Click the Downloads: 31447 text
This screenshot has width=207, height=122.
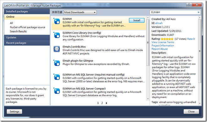click(x=163, y=35)
